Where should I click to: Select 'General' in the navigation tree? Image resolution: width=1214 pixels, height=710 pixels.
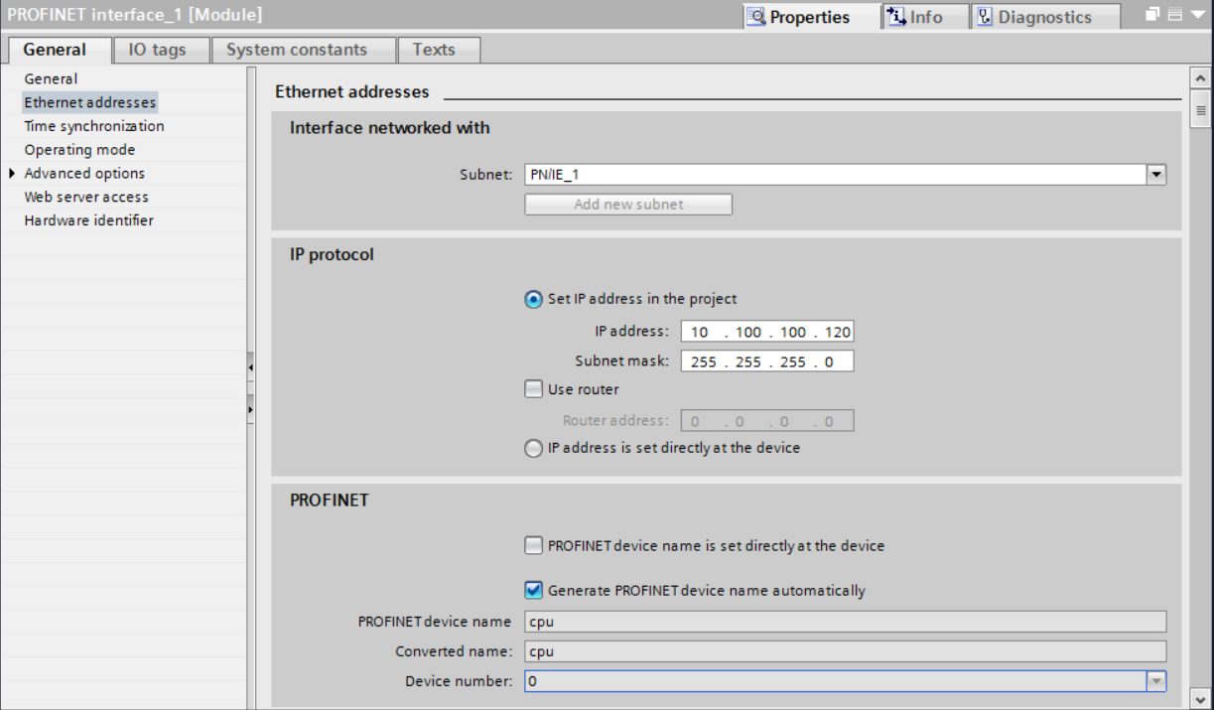pos(51,78)
